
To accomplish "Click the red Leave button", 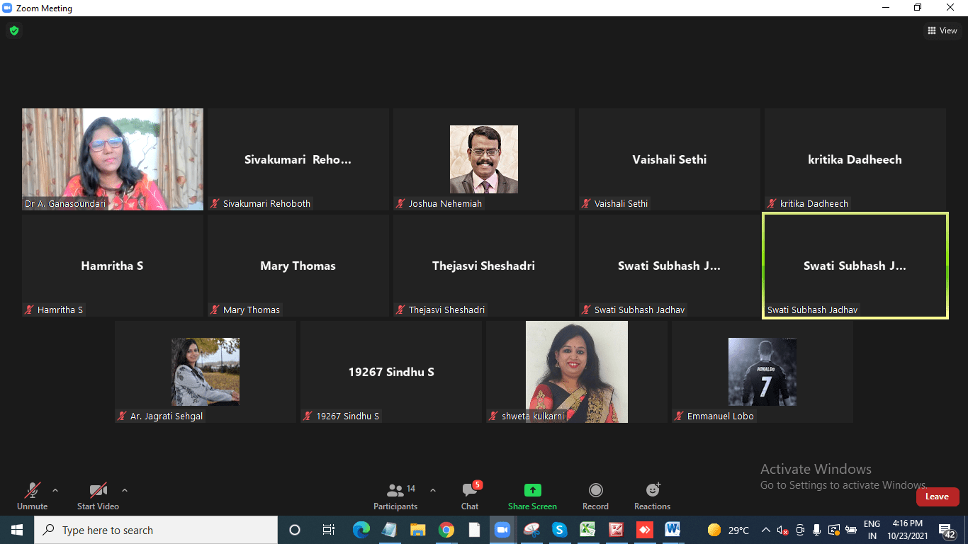I will (x=937, y=497).
